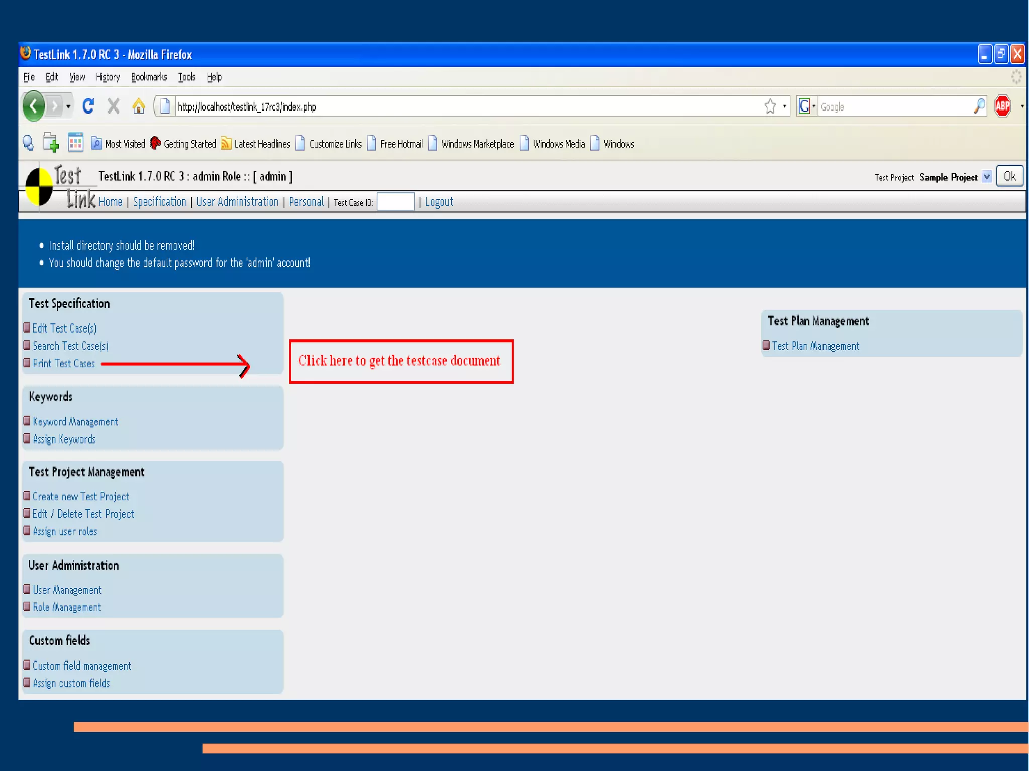Screen dimensions: 1029x771
Task: Open the Help menu
Action: [x=214, y=77]
